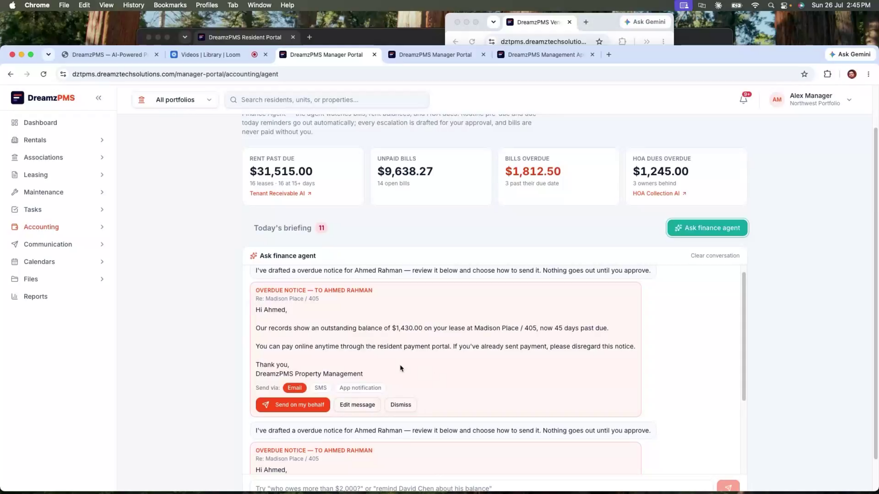
Task: Open Chrome three-dot menu
Action: click(868, 74)
